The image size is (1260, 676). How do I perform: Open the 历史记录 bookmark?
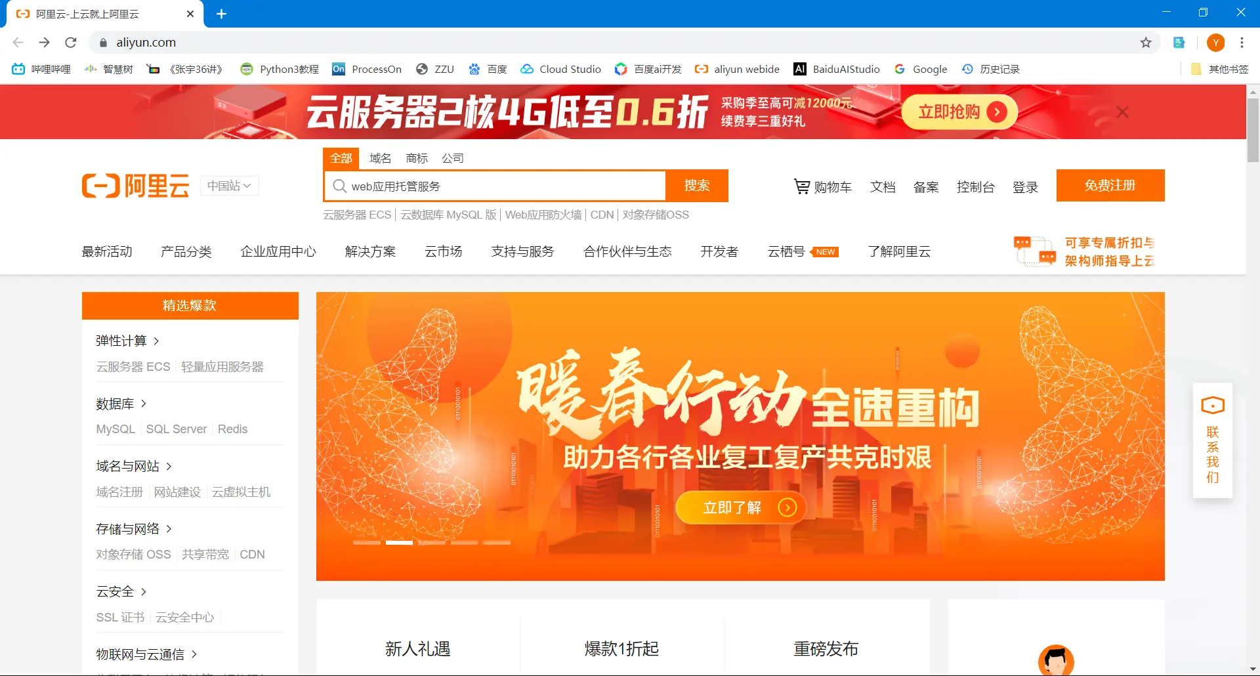point(991,69)
